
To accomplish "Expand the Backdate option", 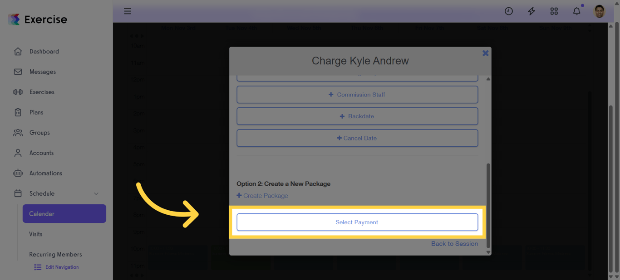I will [357, 116].
